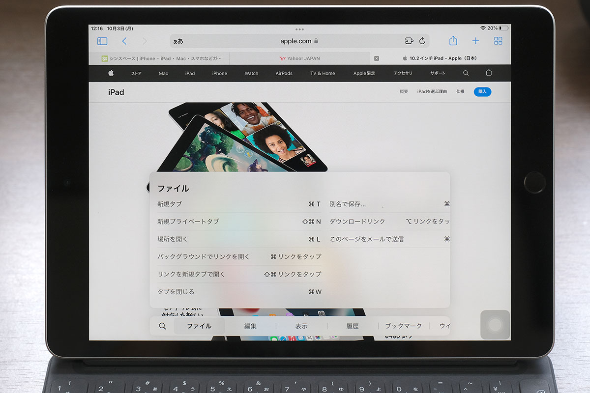Switch to 表示 shortcut menu

tap(301, 326)
